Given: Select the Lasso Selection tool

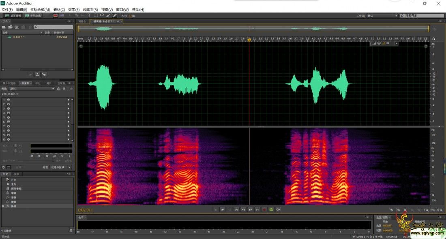Looking at the screenshot, I should [x=102, y=16].
